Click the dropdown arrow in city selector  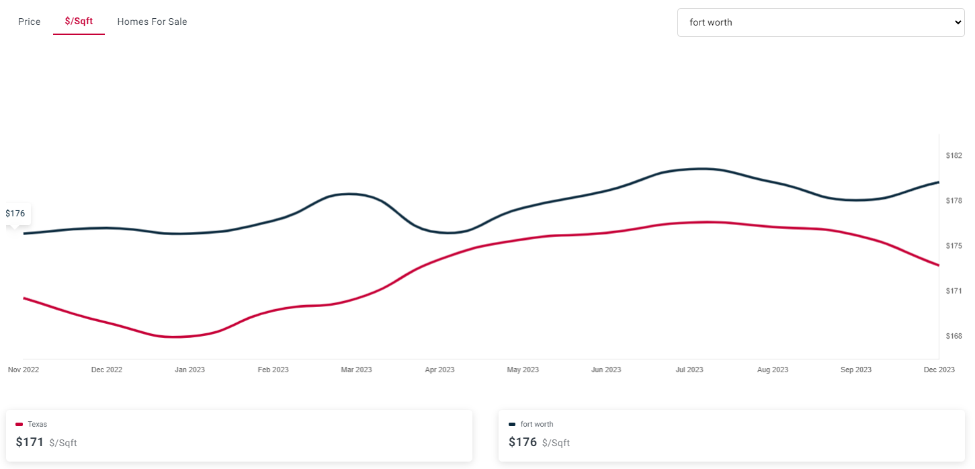tap(958, 22)
